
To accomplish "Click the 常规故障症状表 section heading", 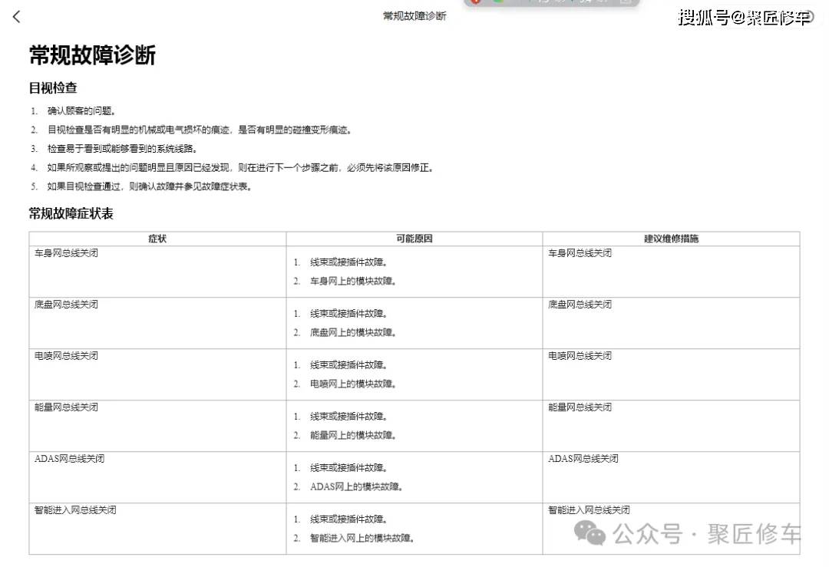I will (71, 214).
